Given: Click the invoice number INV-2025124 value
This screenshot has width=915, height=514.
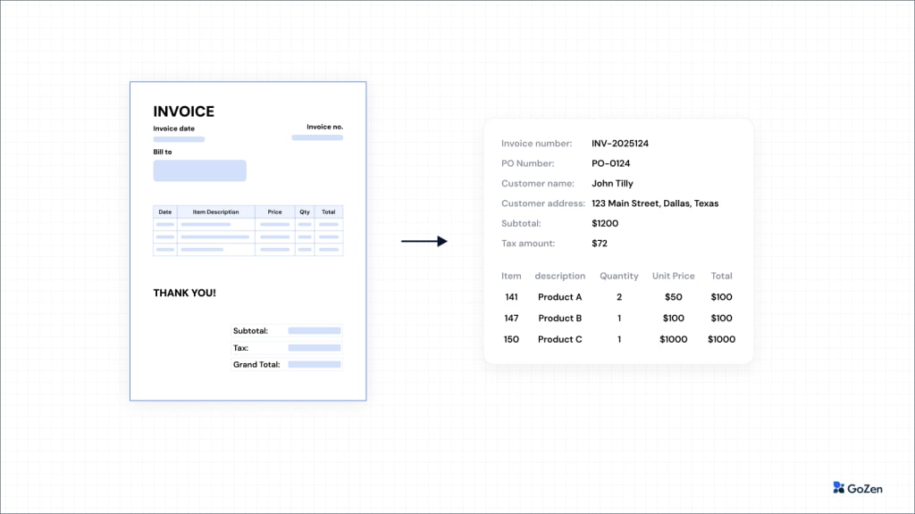Looking at the screenshot, I should click(x=622, y=143).
